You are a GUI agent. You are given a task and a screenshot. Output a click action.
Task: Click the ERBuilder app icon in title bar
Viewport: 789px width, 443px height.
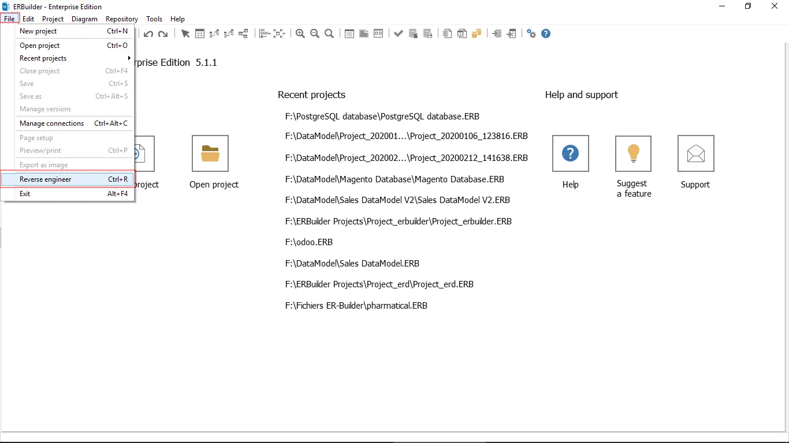click(x=6, y=6)
